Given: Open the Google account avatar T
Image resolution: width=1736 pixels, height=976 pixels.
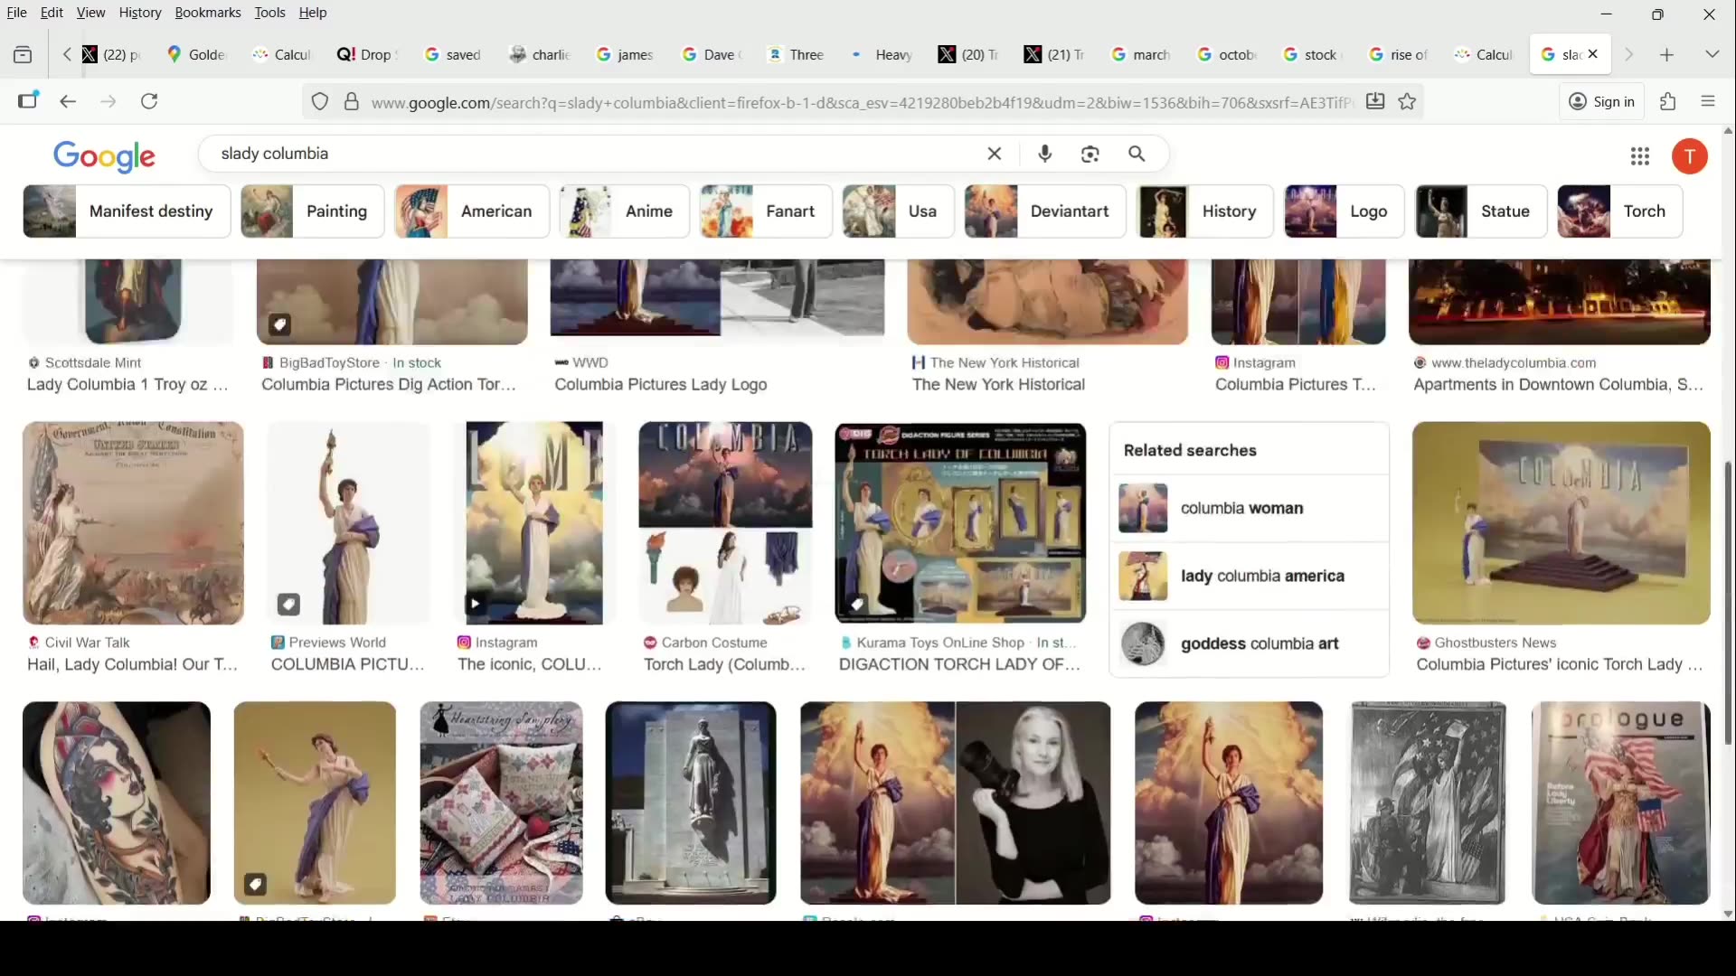Looking at the screenshot, I should tap(1690, 157).
